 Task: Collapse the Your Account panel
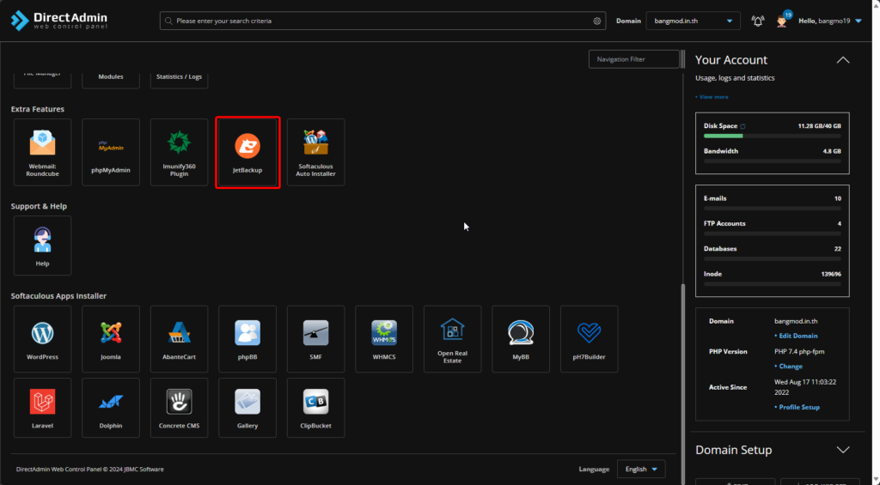click(842, 60)
